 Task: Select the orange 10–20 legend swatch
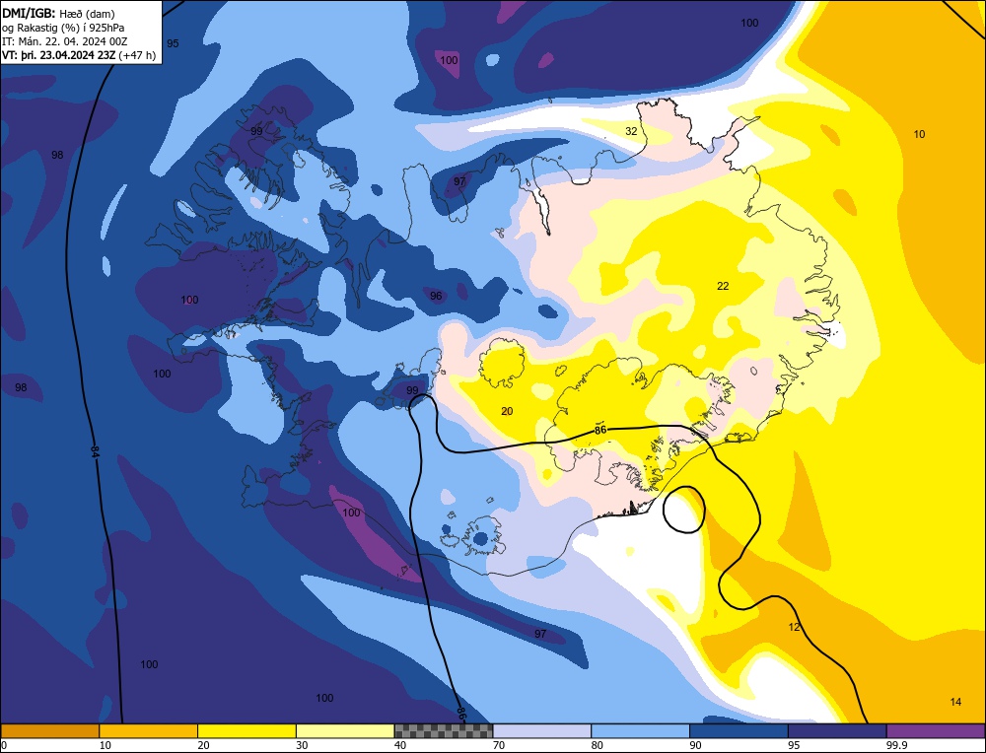coord(149,730)
